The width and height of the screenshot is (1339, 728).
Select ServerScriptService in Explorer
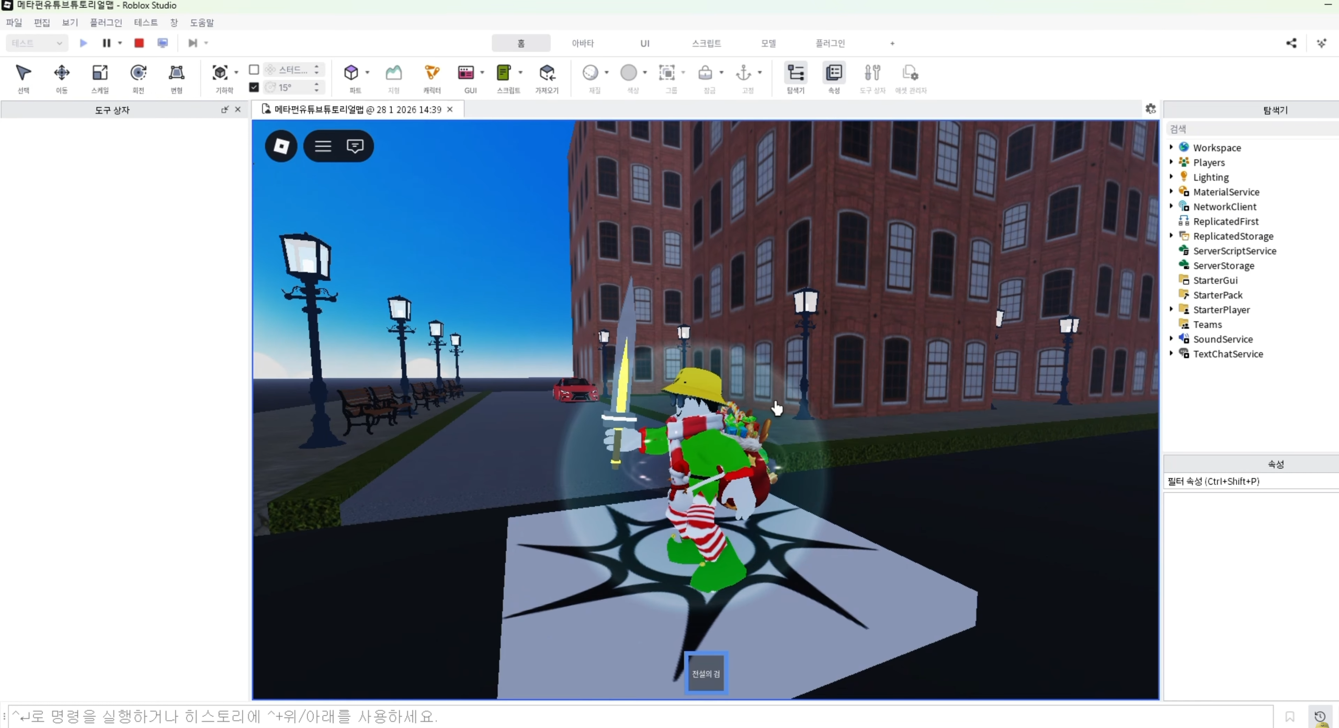pyautogui.click(x=1234, y=251)
